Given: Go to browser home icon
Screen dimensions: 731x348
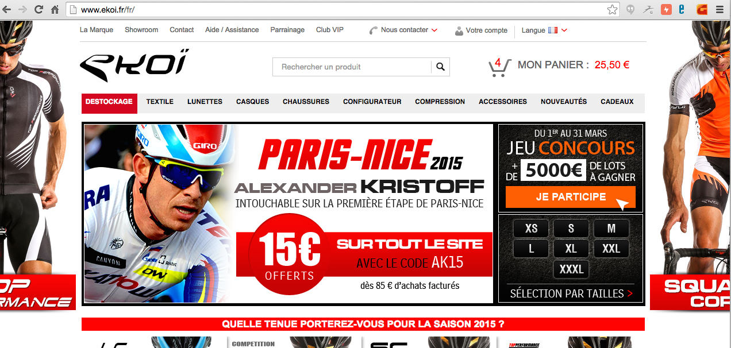Looking at the screenshot, I should click(55, 10).
